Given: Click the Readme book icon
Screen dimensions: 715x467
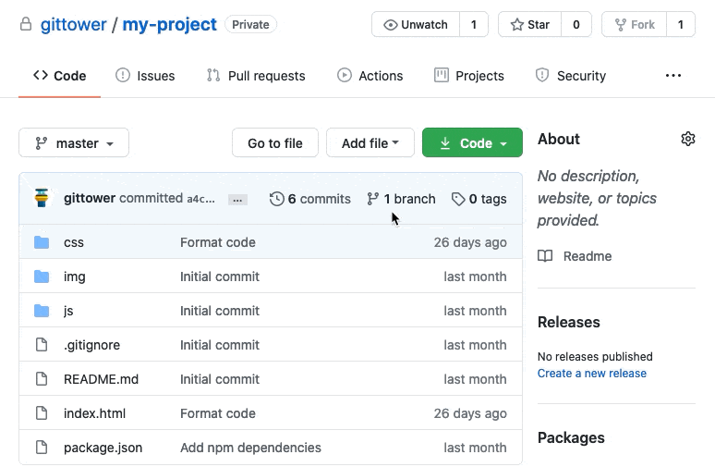Looking at the screenshot, I should [546, 256].
